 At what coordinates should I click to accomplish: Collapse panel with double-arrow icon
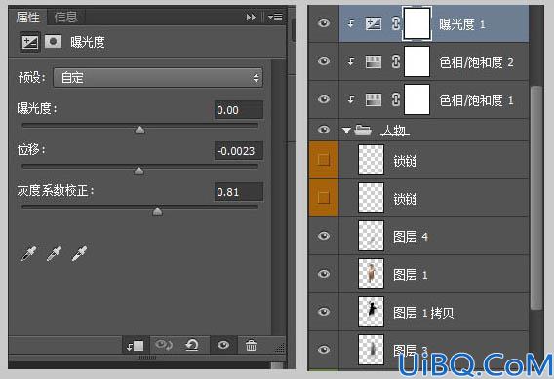click(x=251, y=17)
